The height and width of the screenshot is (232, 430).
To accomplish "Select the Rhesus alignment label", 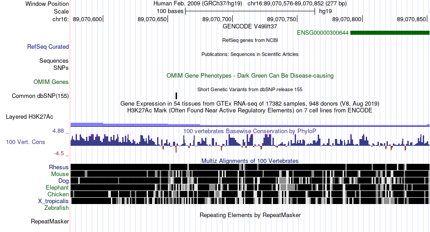I will coord(59,167).
